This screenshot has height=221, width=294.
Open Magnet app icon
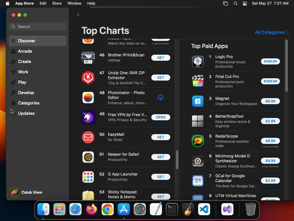click(198, 101)
